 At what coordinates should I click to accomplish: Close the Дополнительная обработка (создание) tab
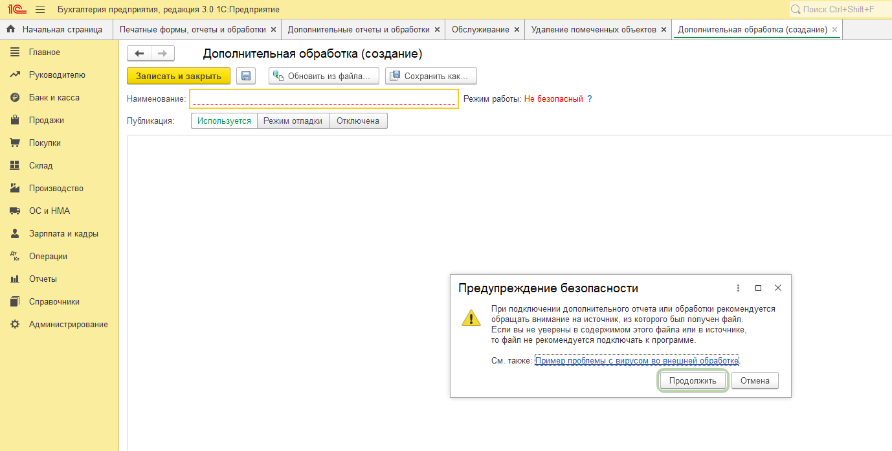tap(834, 29)
